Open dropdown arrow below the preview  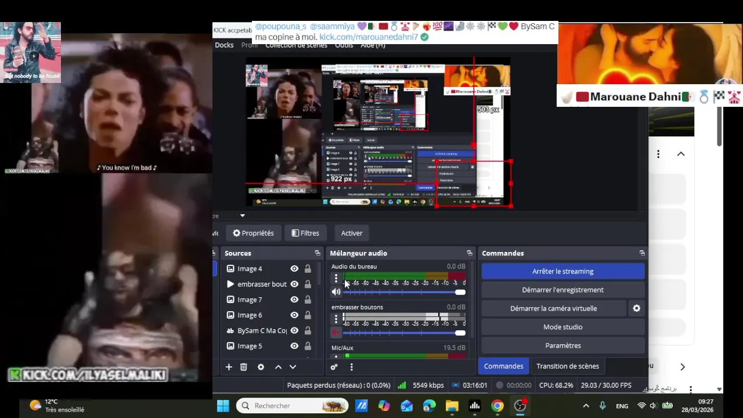point(243,216)
